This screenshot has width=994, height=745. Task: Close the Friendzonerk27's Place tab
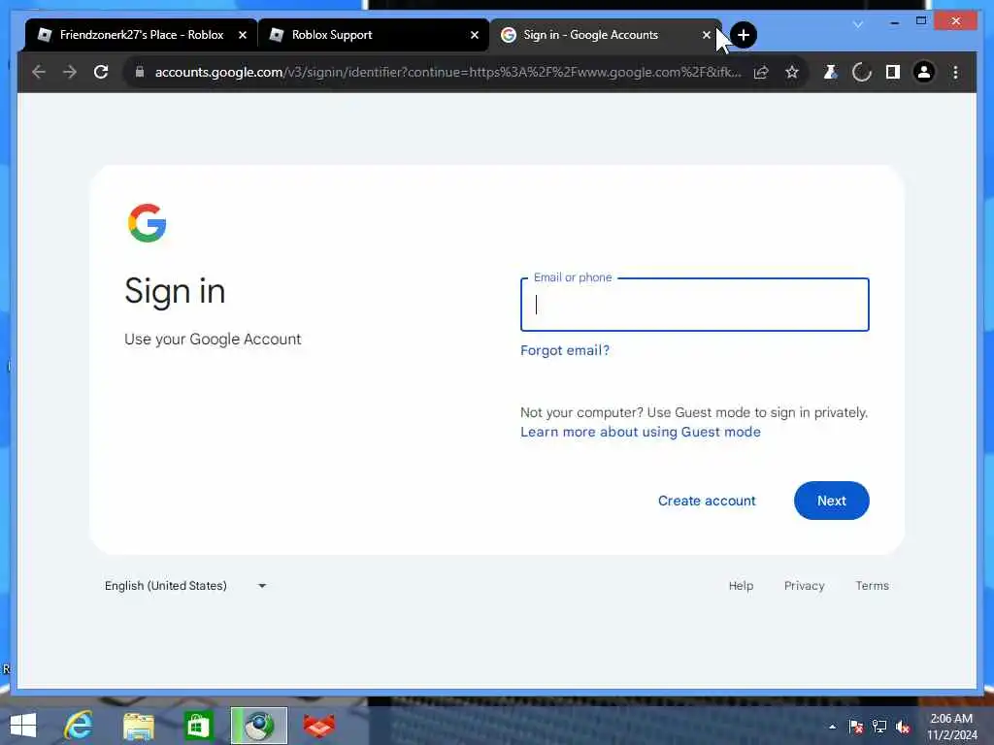[x=242, y=35]
